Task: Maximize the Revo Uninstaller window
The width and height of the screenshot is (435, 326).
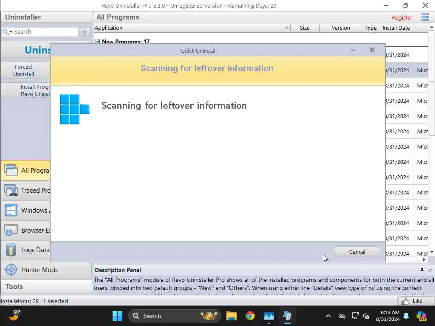Action: click(x=406, y=6)
